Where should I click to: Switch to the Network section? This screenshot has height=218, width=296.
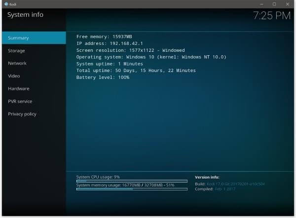(x=17, y=63)
